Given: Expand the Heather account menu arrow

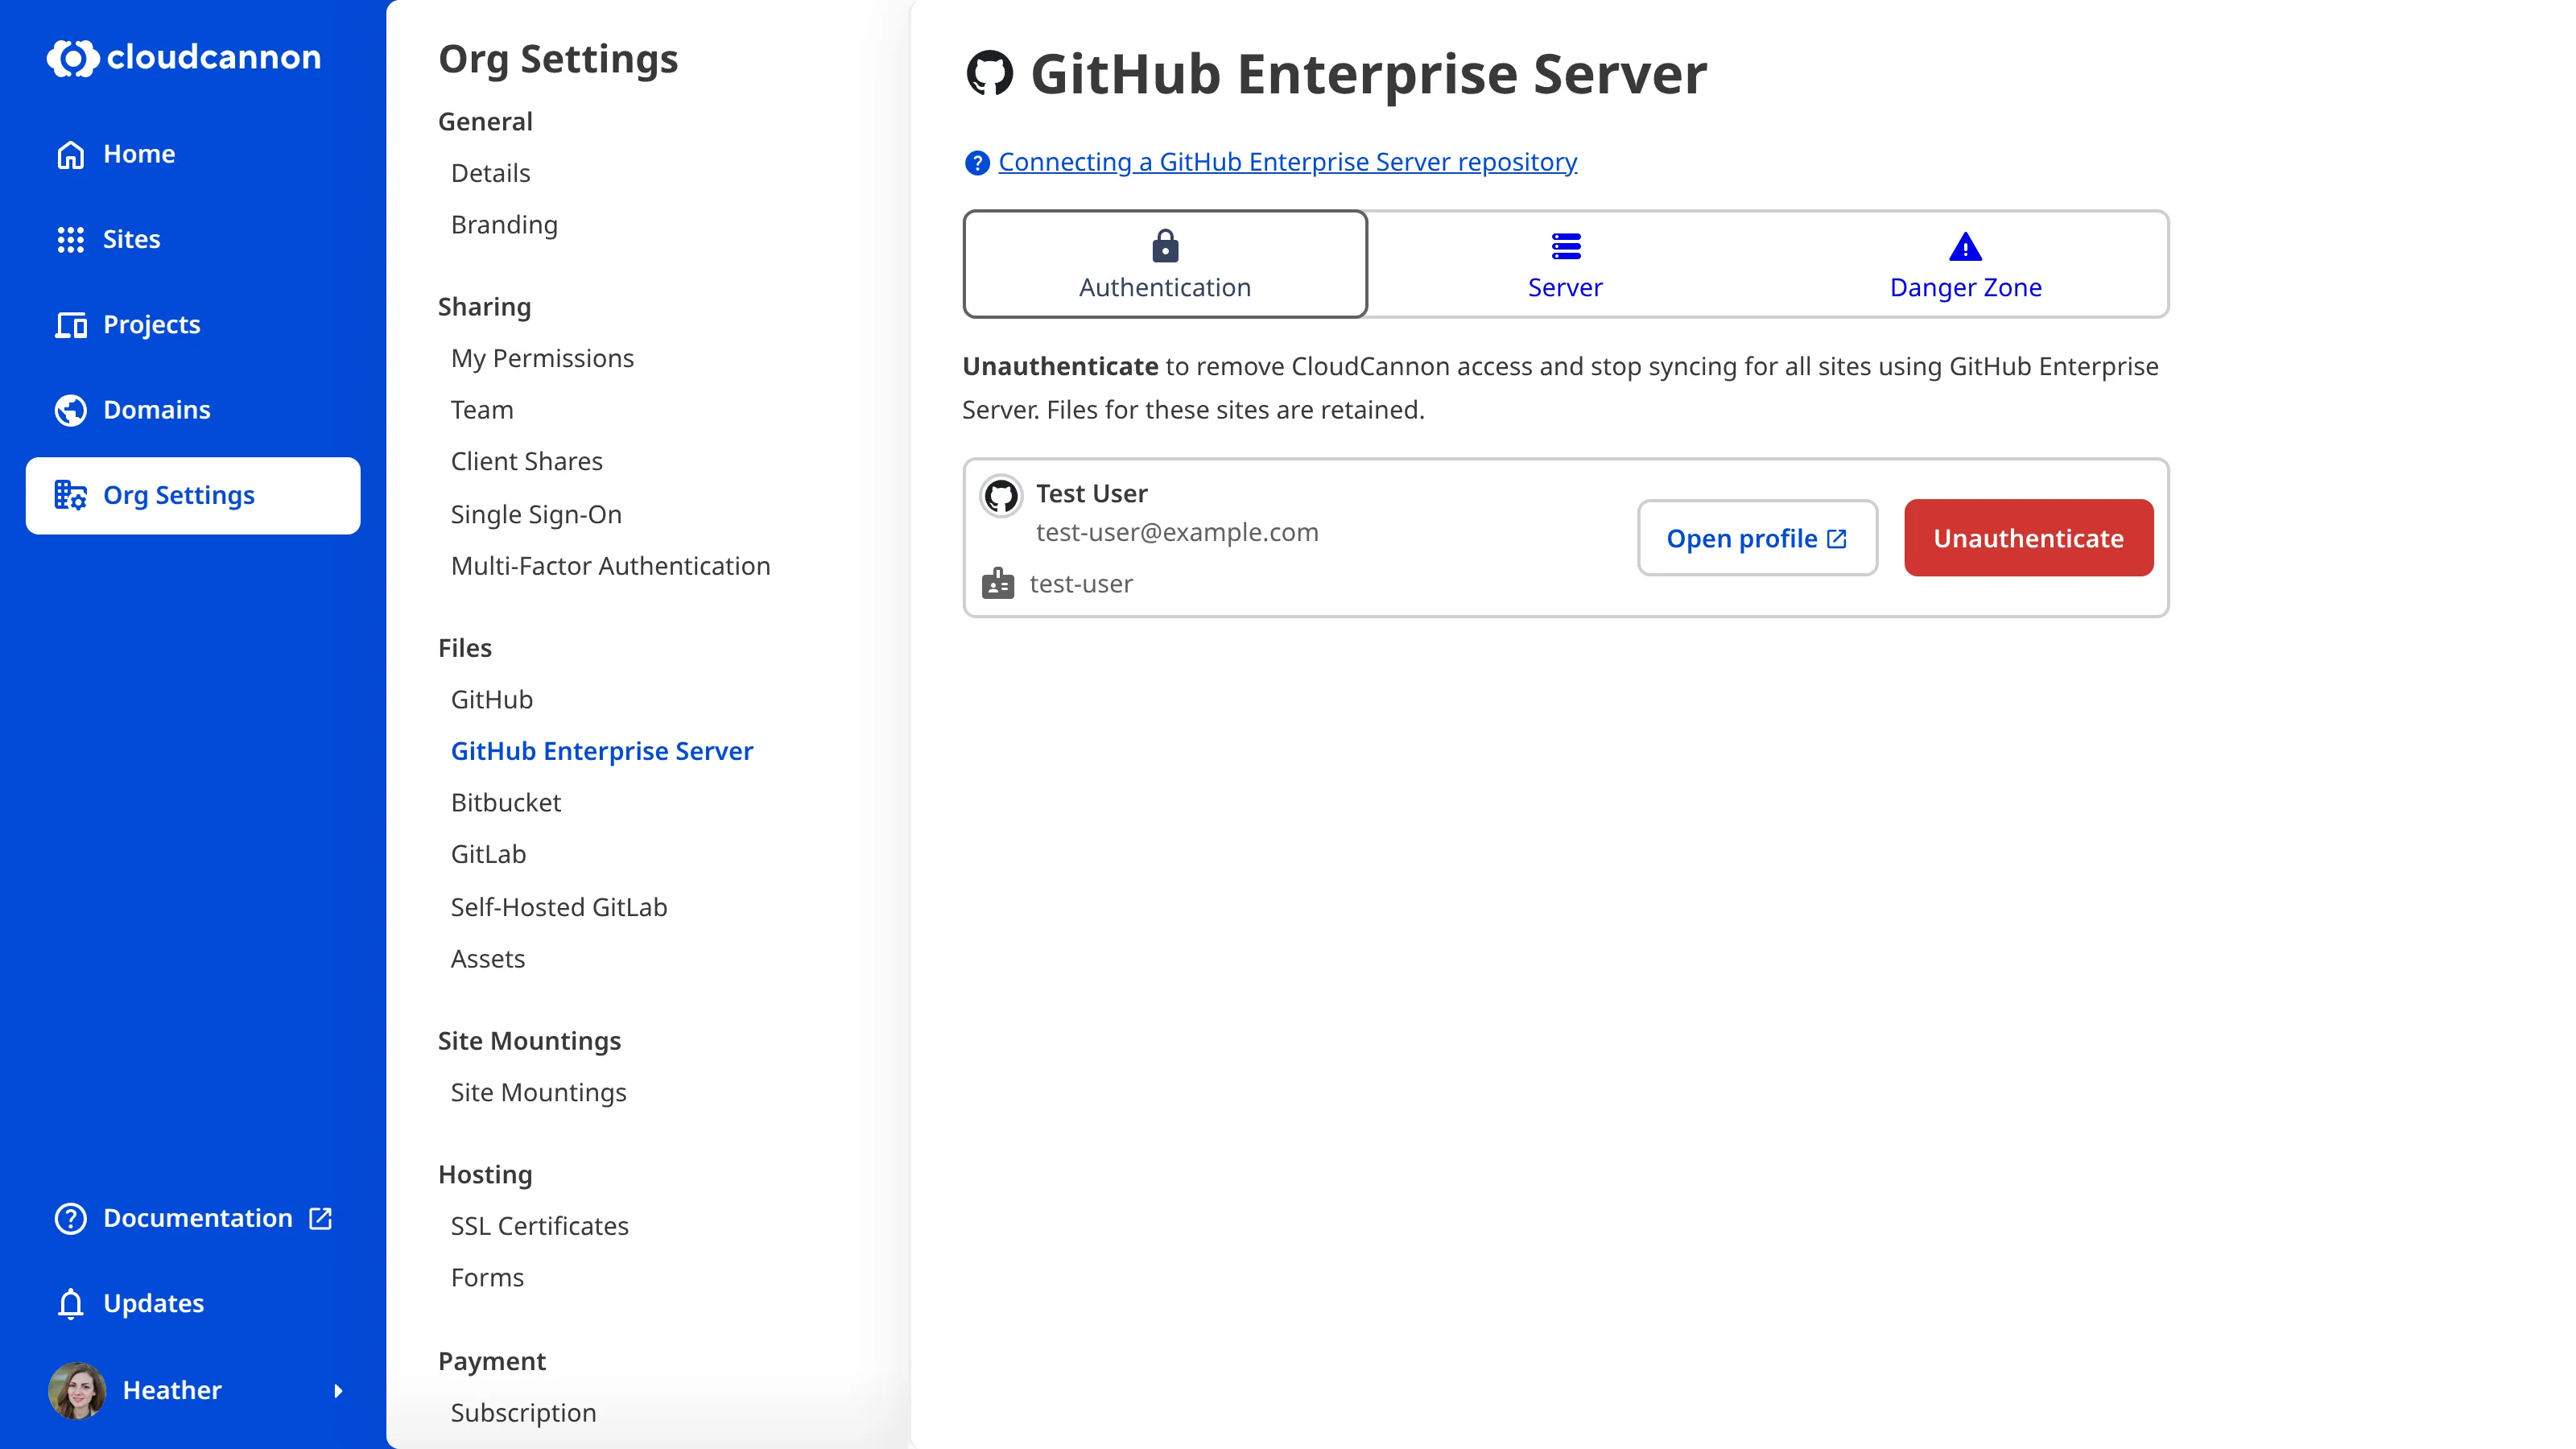Looking at the screenshot, I should (338, 1390).
